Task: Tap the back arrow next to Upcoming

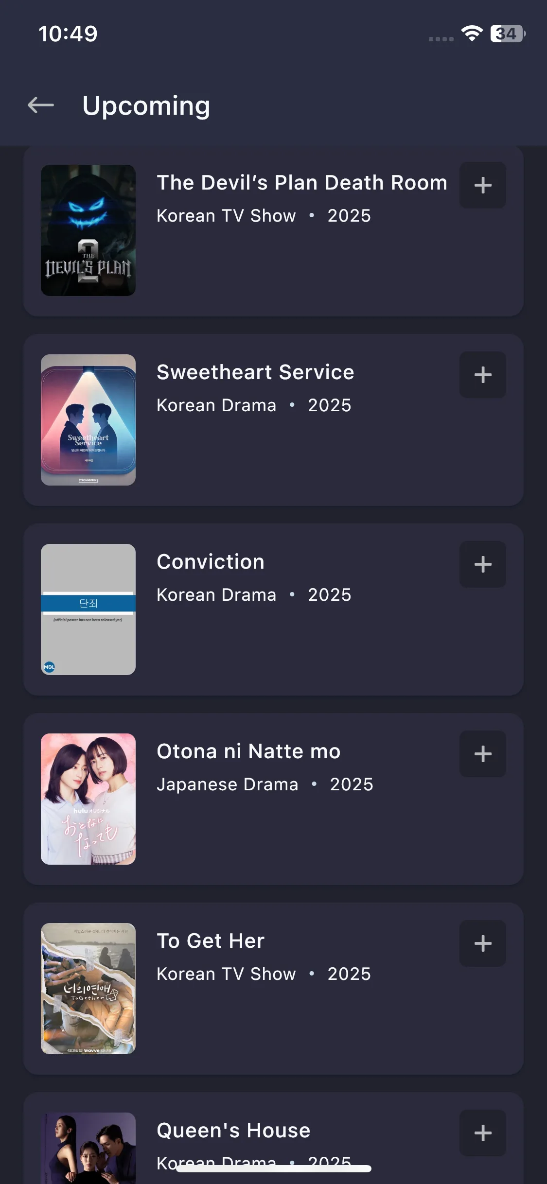Action: (x=41, y=105)
